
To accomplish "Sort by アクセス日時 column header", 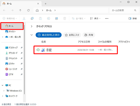I will click(x=84, y=42).
